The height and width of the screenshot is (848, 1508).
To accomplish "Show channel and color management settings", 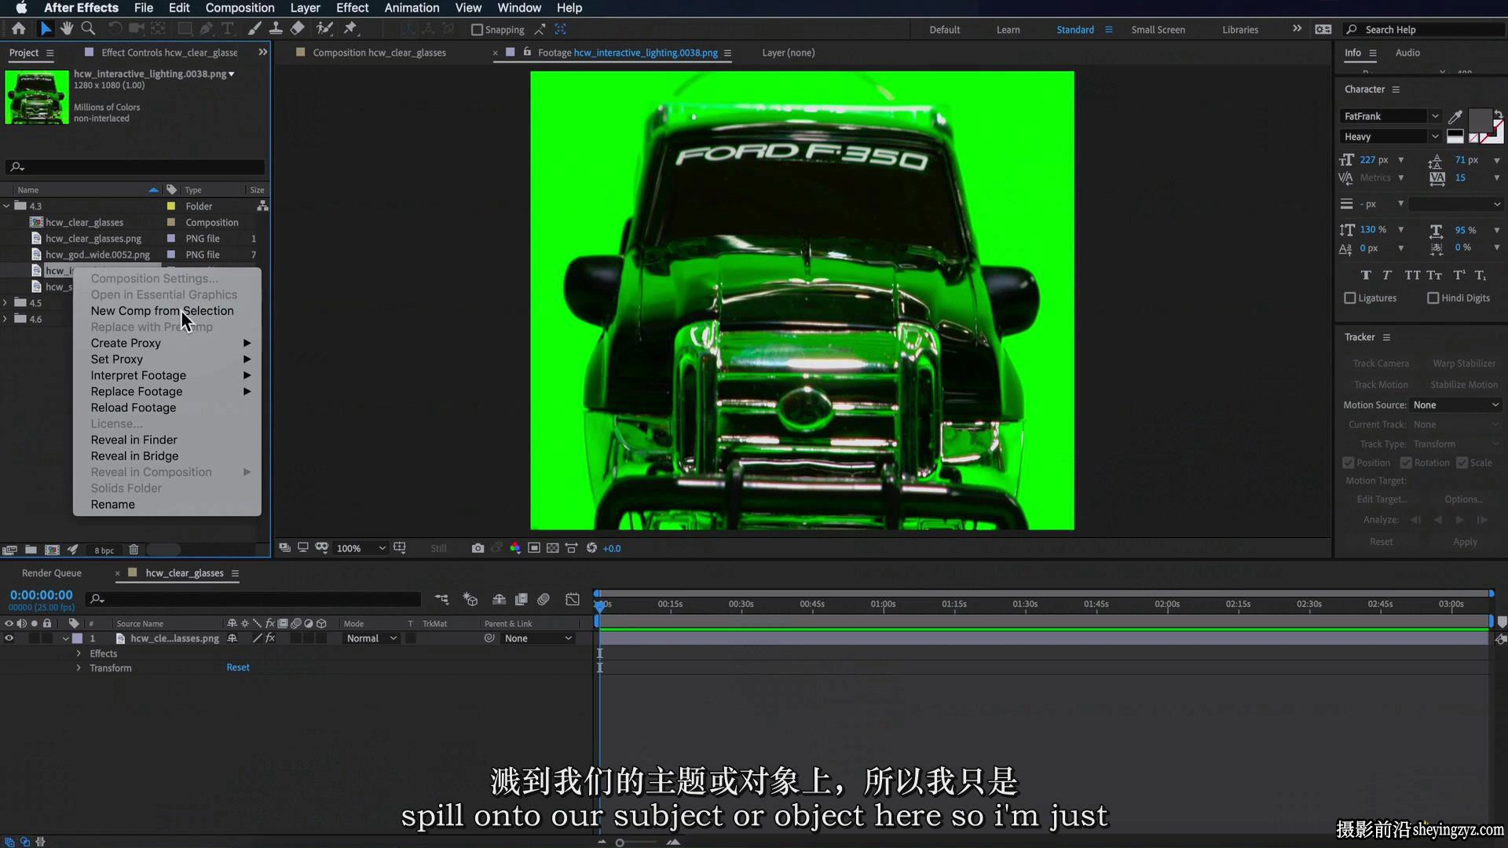I will point(515,548).
